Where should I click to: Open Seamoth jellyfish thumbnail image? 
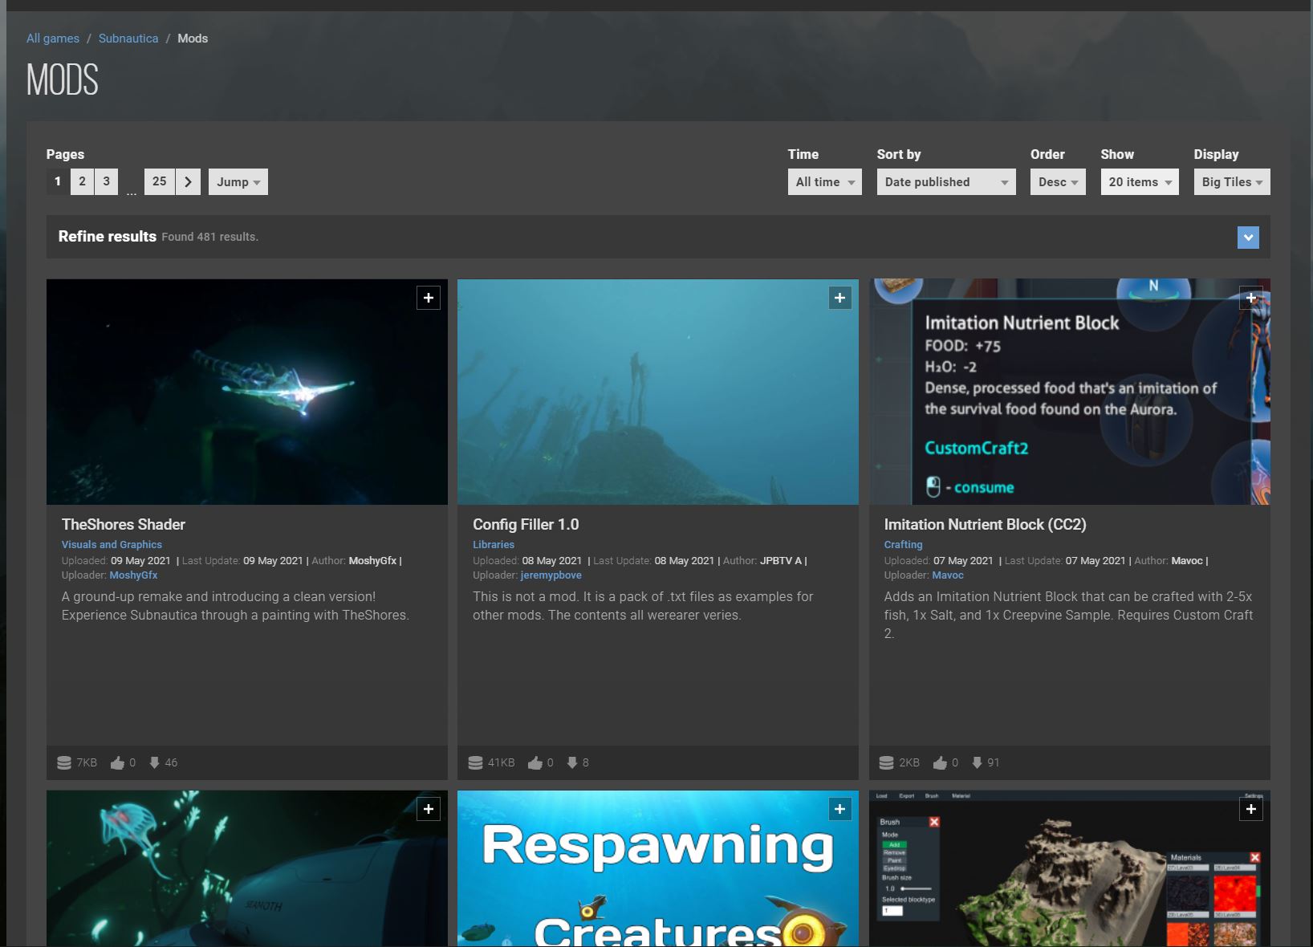[247, 868]
